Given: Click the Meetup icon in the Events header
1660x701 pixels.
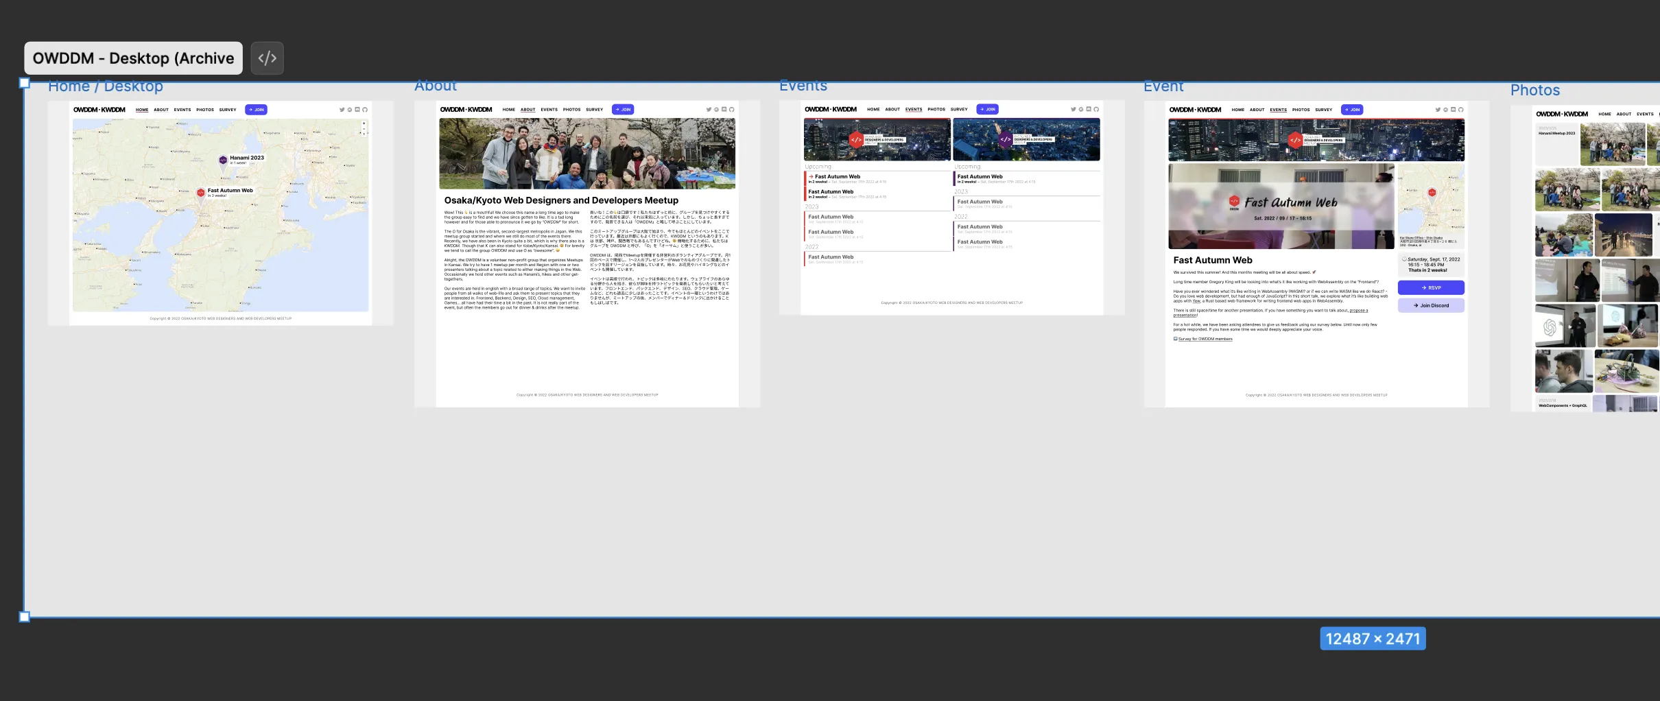Looking at the screenshot, I should coord(1080,109).
